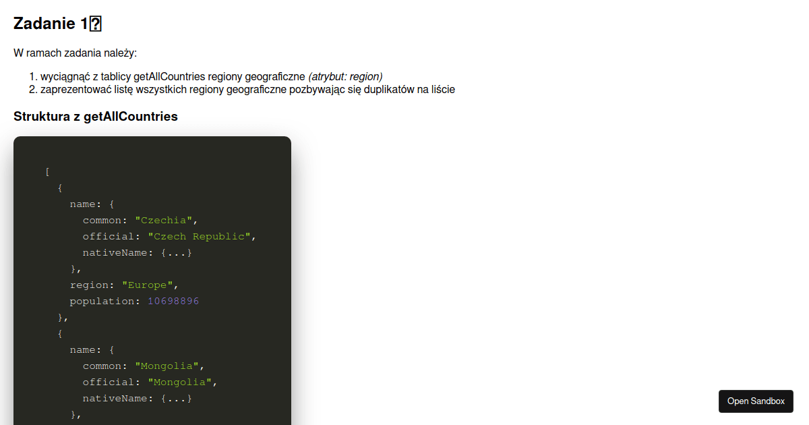
Task: Click nativeName line under Czech Republic
Action: (138, 252)
